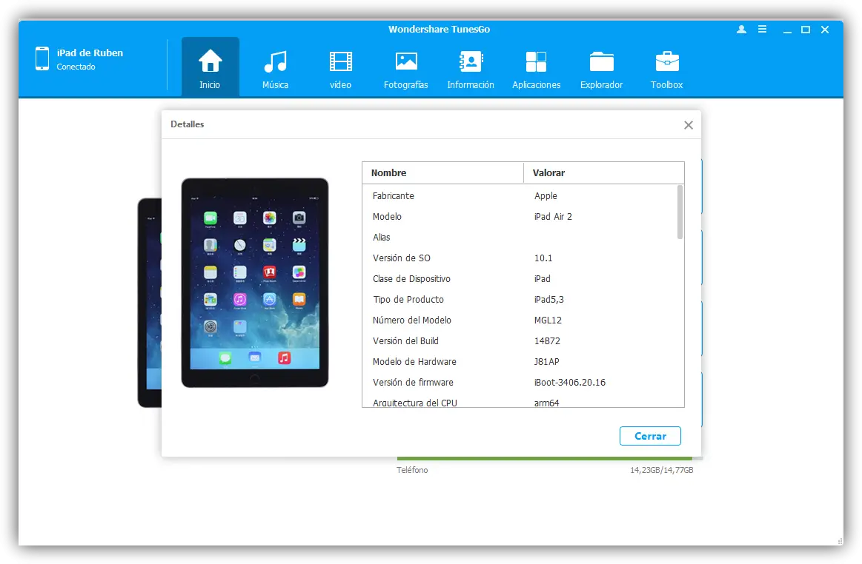Open the Música section
The width and height of the screenshot is (862, 564).
275,67
